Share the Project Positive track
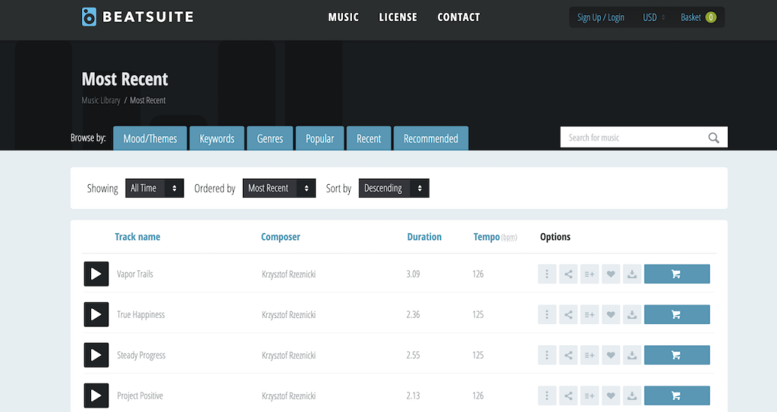 [x=568, y=395]
